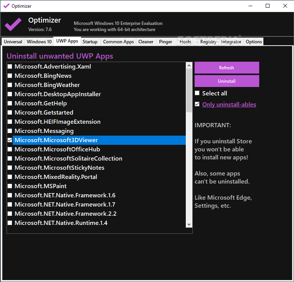Select the Microsoft.MSPaint list entry text
Image resolution: width=294 pixels, height=282 pixels.
(x=41, y=186)
